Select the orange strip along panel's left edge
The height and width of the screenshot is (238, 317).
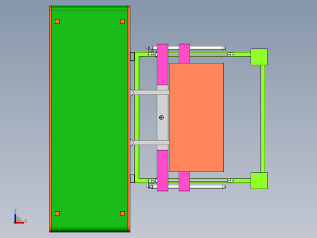tap(51, 119)
